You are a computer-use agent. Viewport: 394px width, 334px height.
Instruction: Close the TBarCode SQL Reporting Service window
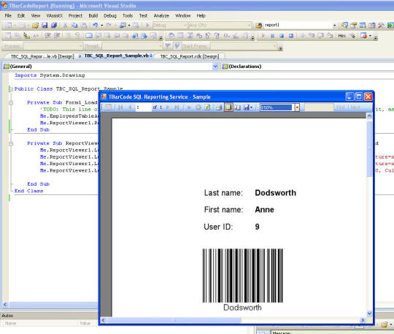[x=368, y=96]
